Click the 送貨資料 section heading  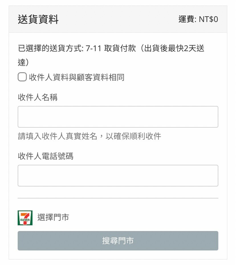[38, 19]
